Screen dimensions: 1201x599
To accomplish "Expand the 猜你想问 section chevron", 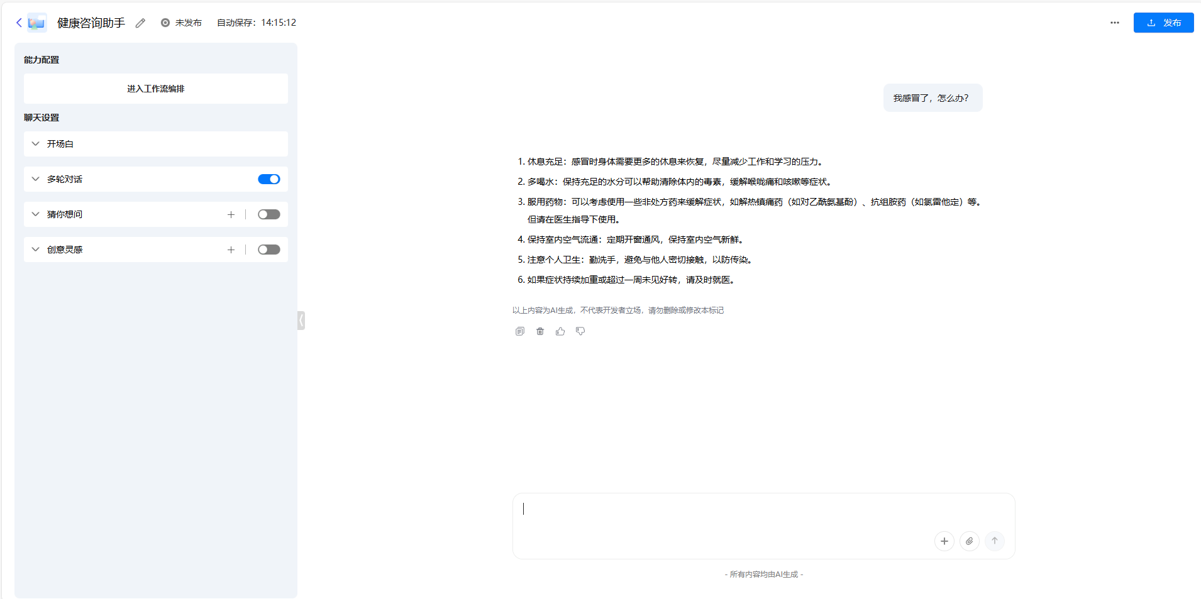I will tap(35, 214).
